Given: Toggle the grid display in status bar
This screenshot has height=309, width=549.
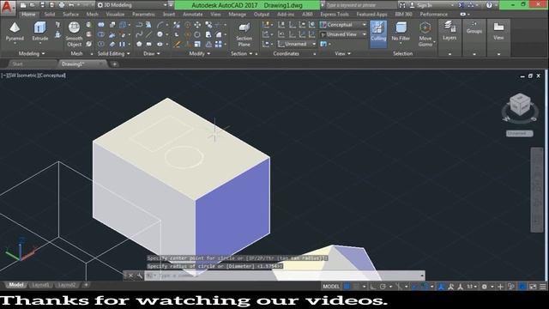Looking at the screenshot, I should coord(347,287).
